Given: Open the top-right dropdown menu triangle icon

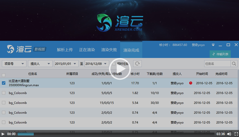Looking at the screenshot, I should pos(213,45).
